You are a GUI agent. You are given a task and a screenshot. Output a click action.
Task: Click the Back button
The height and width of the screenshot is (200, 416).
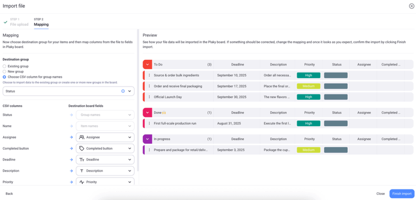click(x=9, y=194)
